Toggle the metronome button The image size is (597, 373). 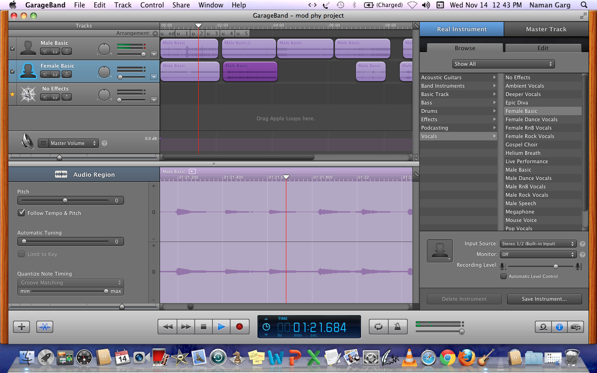point(398,327)
